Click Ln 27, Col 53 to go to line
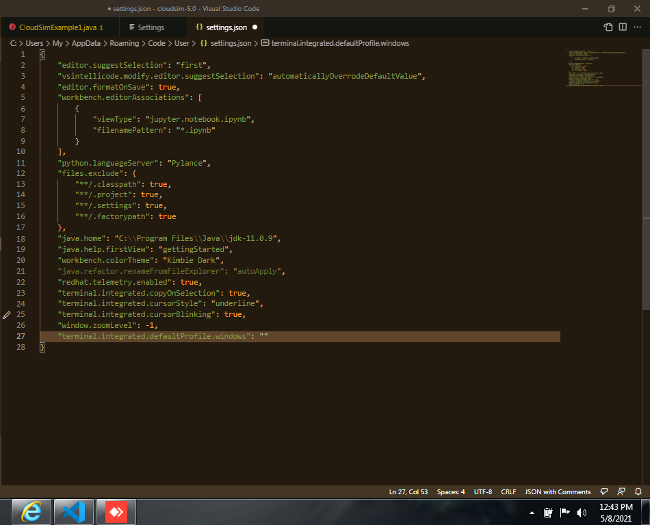Viewport: 650px width, 525px height. (408, 491)
